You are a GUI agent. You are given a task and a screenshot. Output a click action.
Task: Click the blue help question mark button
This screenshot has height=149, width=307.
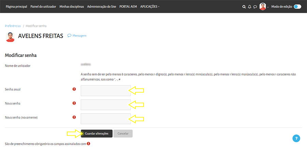(296, 138)
